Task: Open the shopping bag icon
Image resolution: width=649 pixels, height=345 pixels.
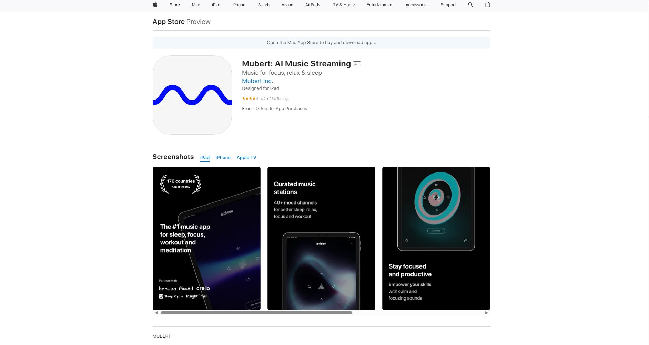Action: click(x=487, y=4)
